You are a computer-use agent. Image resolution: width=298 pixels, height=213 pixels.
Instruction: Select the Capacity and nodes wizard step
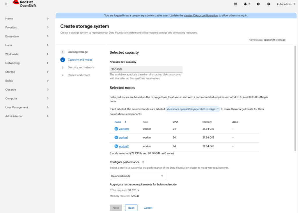[x=80, y=60]
